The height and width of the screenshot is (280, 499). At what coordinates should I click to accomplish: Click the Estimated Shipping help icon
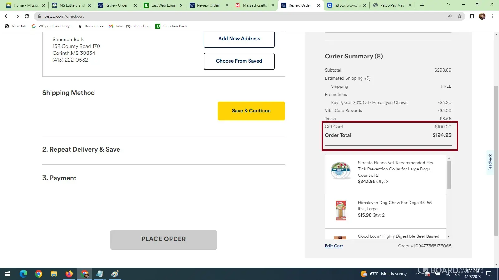click(x=368, y=79)
